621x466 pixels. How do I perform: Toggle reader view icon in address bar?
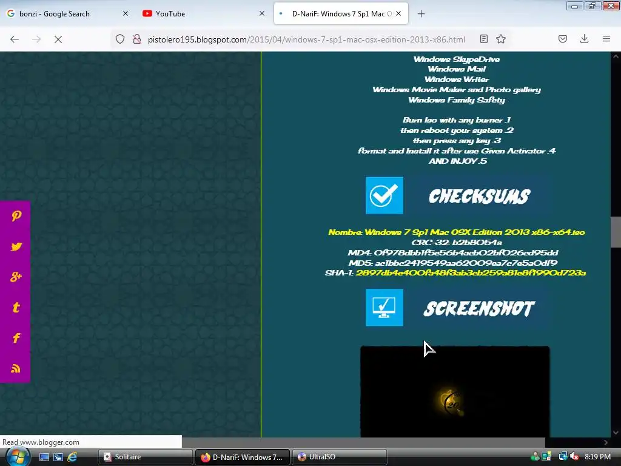pos(483,39)
